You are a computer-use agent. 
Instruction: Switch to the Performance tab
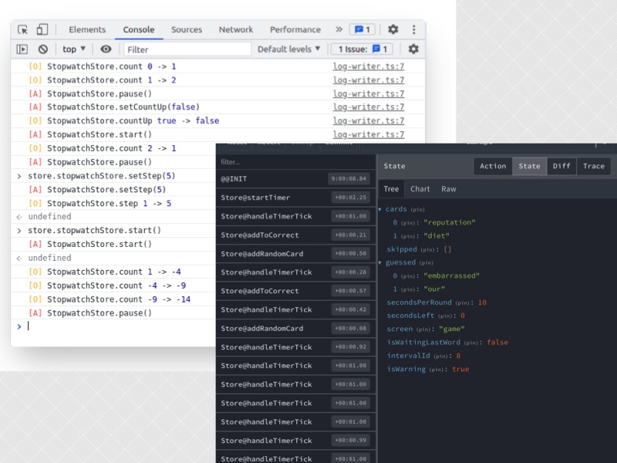[295, 29]
